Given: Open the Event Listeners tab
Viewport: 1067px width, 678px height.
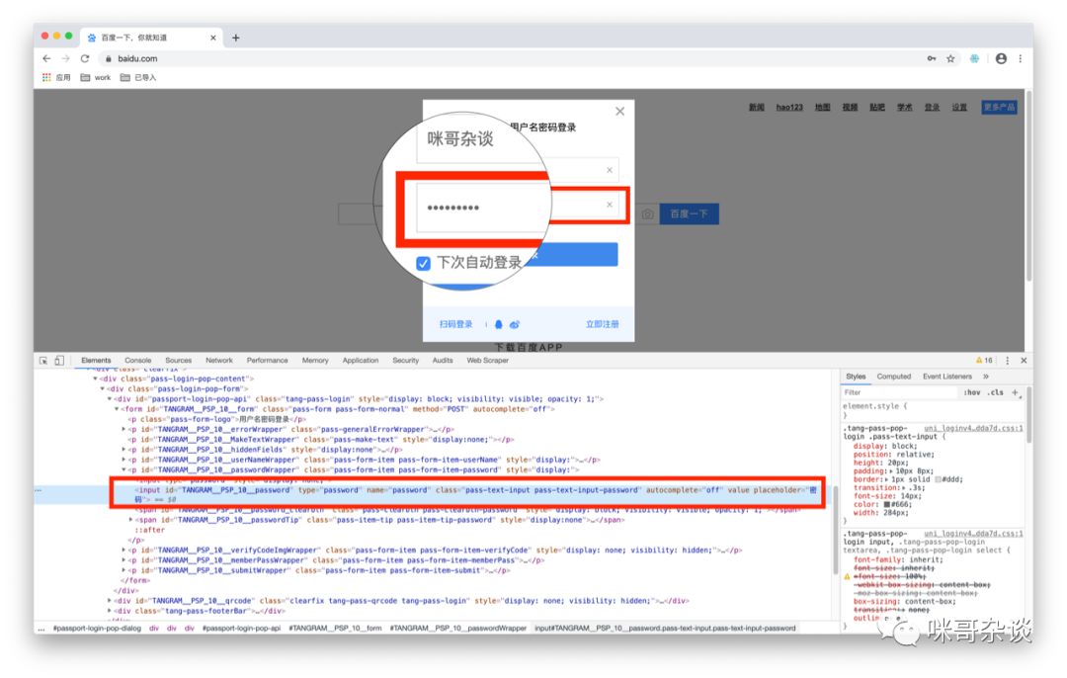Looking at the screenshot, I should 947,377.
